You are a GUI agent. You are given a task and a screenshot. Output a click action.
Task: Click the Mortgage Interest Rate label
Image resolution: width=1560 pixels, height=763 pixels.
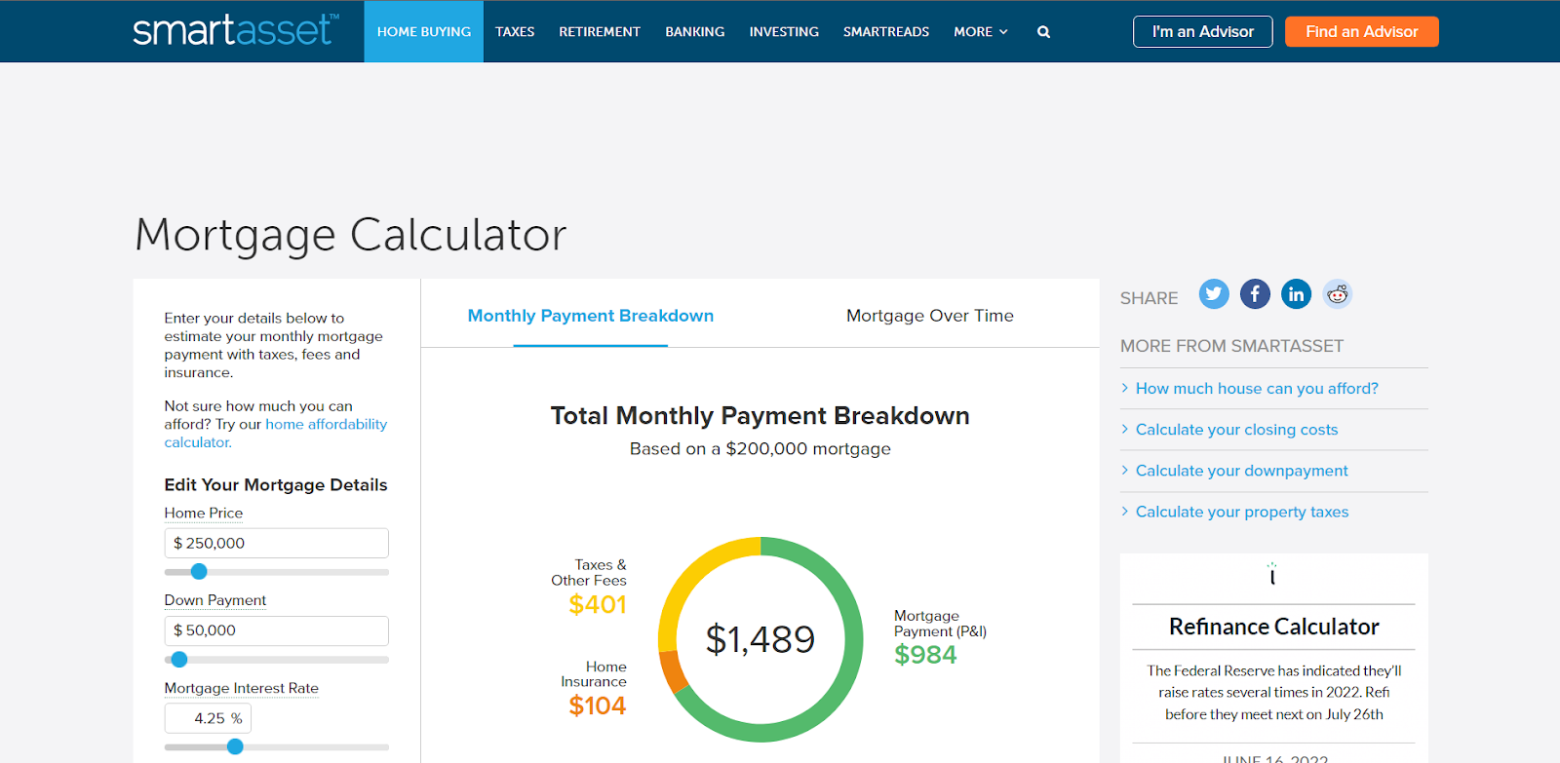pos(242,688)
